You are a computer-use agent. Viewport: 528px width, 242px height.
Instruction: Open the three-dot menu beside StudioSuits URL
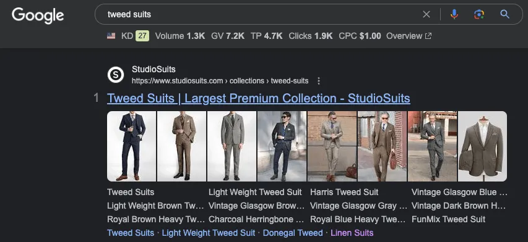319,81
